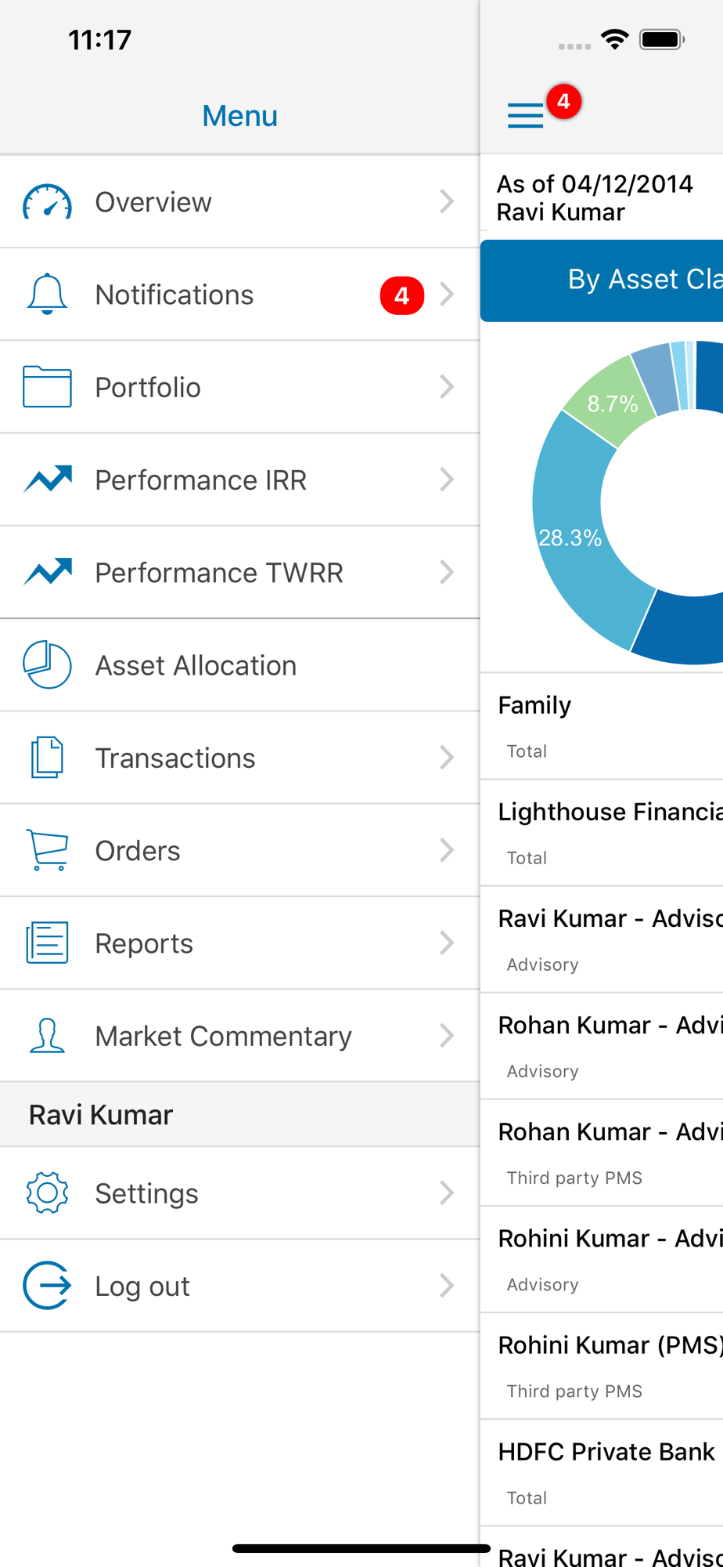723x1567 pixels.
Task: Open the Lighthouse Financial account row
Action: [602, 833]
